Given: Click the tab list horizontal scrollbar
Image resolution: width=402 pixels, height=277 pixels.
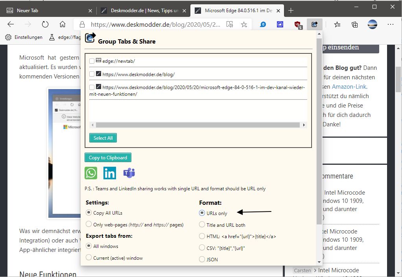Looking at the screenshot, I should (x=198, y=125).
